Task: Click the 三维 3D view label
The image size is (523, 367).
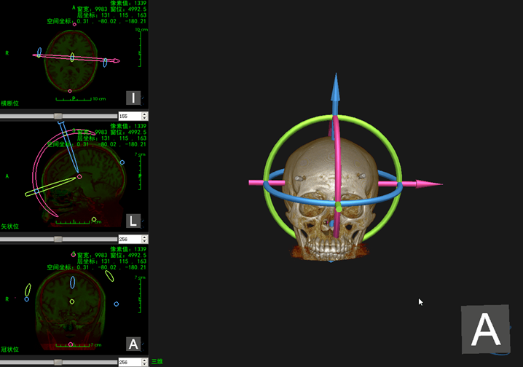Action: 157,361
